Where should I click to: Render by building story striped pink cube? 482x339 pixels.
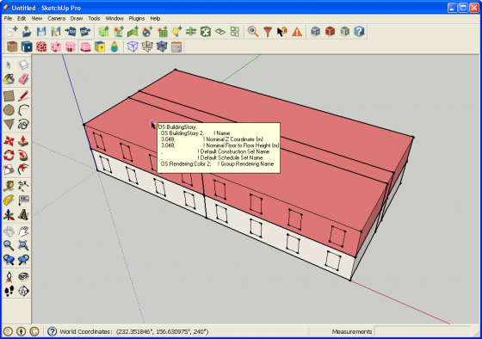click(85, 46)
